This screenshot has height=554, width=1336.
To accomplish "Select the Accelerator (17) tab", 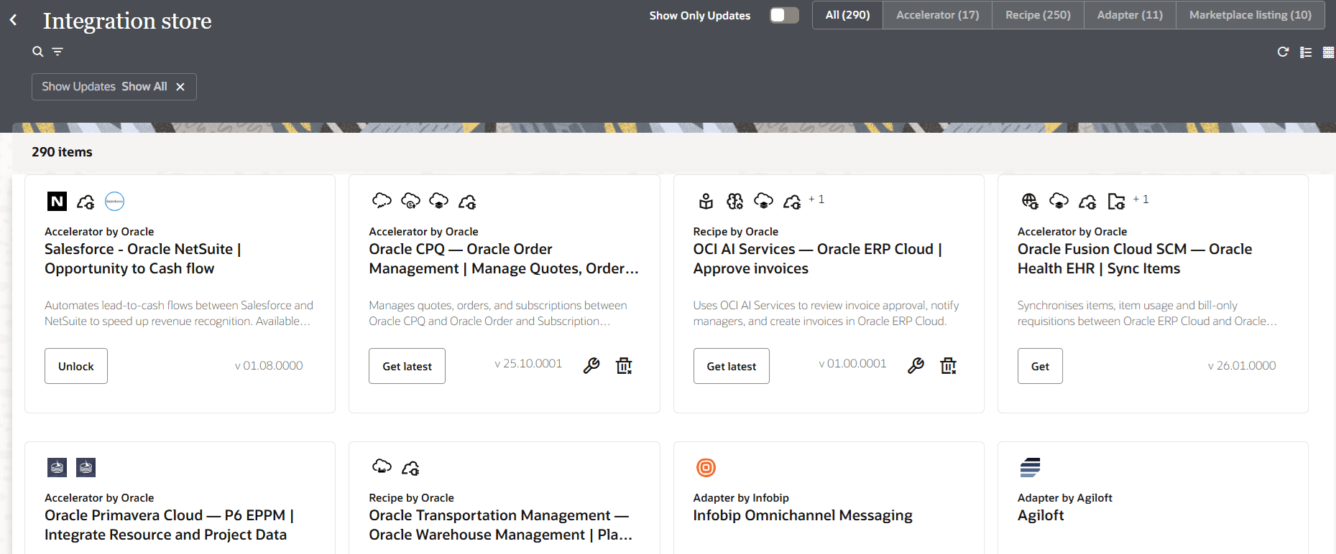I will 937,15.
